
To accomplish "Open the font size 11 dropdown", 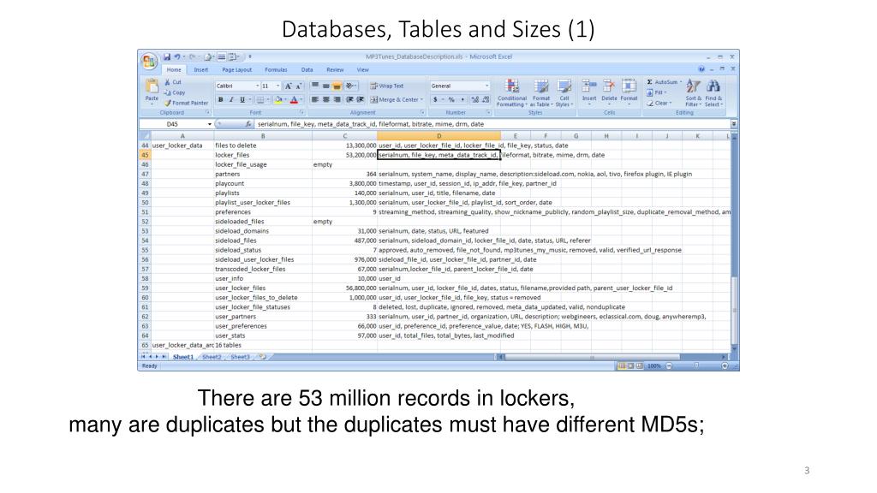I will pos(278,86).
